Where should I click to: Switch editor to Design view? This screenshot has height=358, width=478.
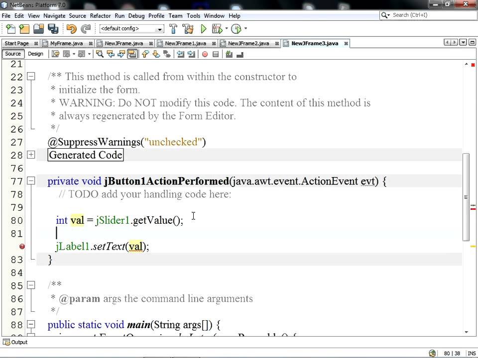coord(36,54)
